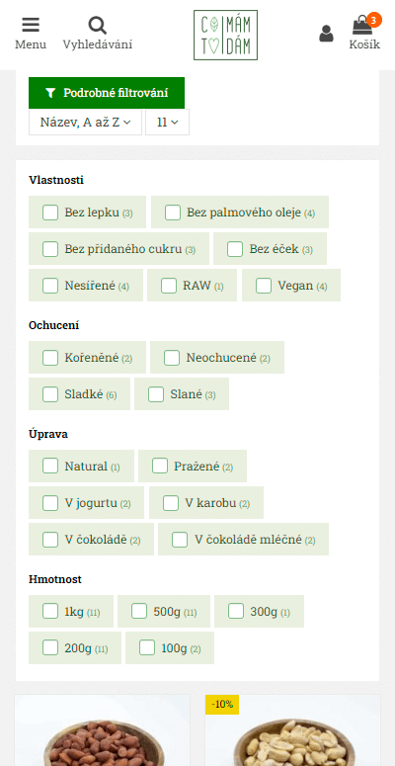Image resolution: width=395 pixels, height=766 pixels.
Task: Click the orange cart count badge
Action: tap(373, 20)
